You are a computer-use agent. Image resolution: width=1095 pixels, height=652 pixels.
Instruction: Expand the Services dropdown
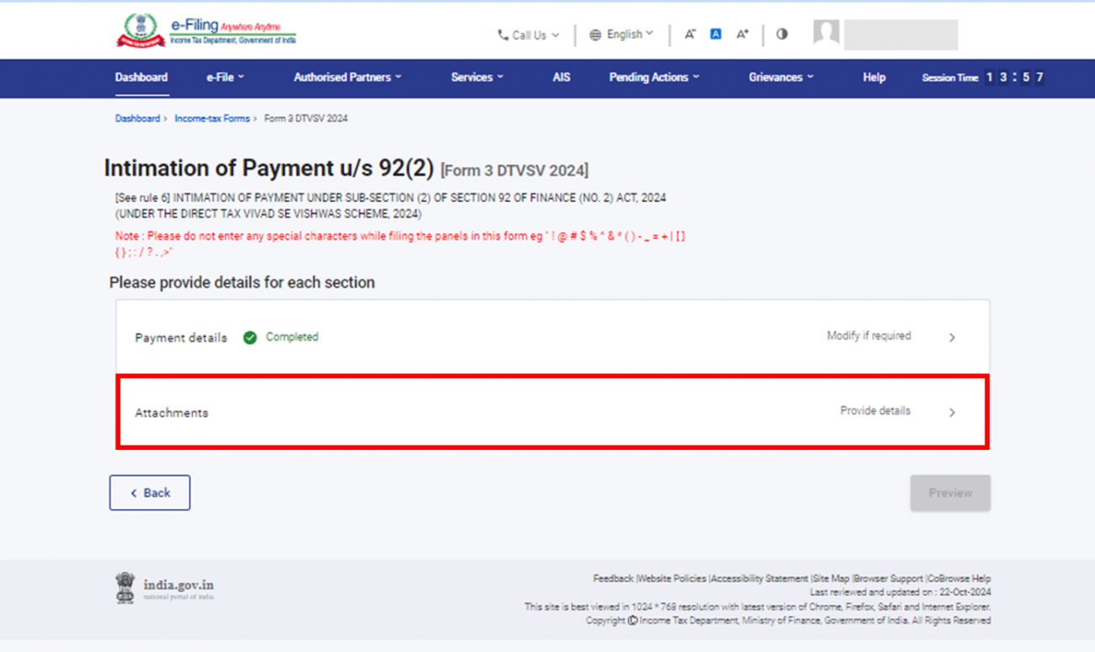click(x=477, y=77)
